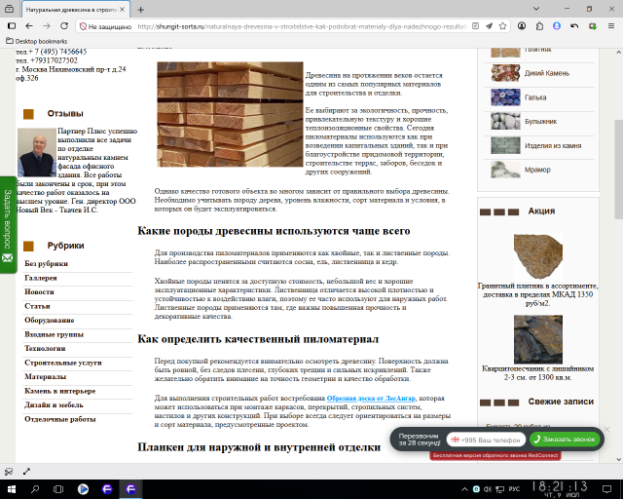The image size is (623, 499).
Task: Bookmark this page with the star icon
Action: coord(502,26)
